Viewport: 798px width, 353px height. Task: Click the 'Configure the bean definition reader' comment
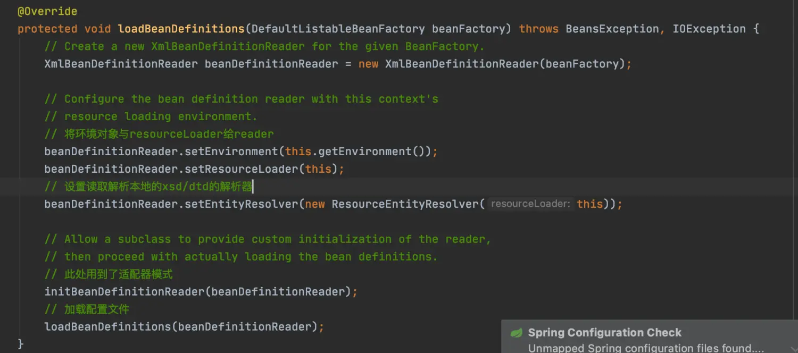click(242, 99)
